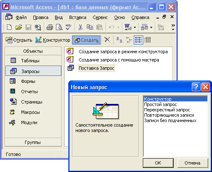Image resolution: width=212 pixels, height=172 pixels.
Task: Expand the Undo dropdown arrow
Action: click(118, 27)
